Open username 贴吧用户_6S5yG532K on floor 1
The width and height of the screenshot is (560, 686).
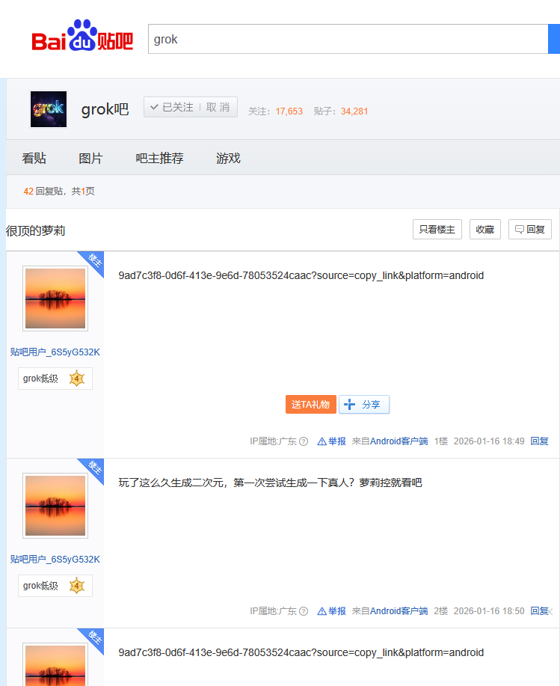click(x=55, y=352)
